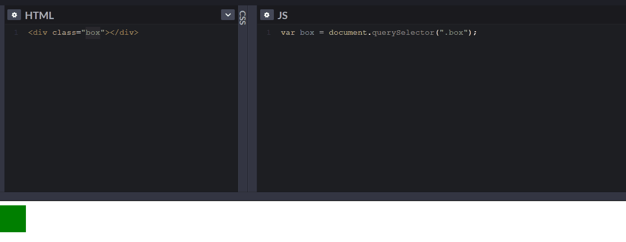Open the HTML panel settings gear
Screen dimensions: 626x242
(14, 15)
